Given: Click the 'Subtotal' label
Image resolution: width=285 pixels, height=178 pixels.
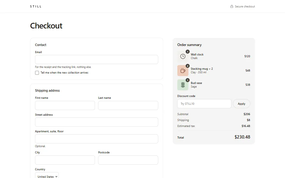Looking at the screenshot, I should tap(183, 114).
